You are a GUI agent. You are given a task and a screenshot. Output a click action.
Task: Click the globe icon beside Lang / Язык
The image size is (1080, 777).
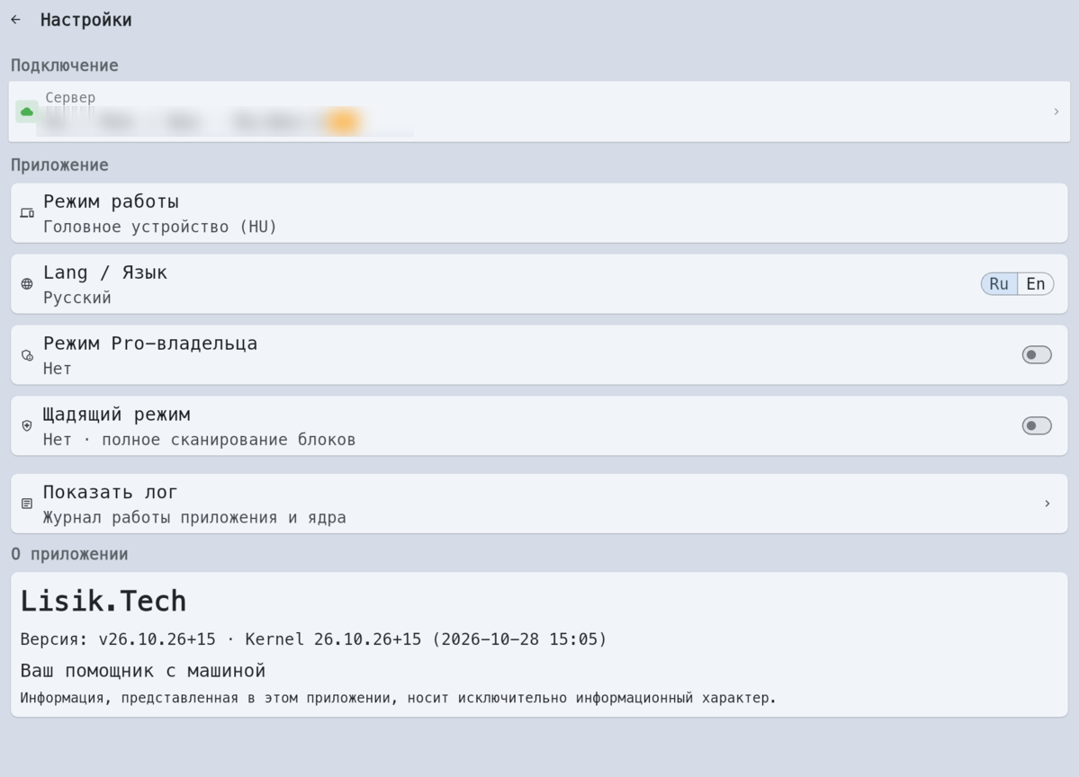[x=27, y=284]
